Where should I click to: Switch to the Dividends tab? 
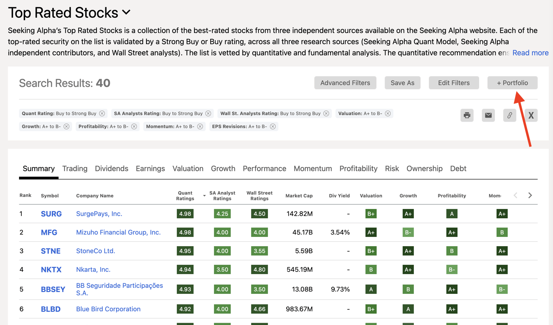pyautogui.click(x=111, y=169)
